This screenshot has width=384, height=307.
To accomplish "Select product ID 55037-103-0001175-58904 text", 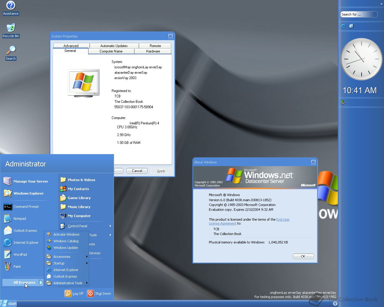I will [x=133, y=107].
